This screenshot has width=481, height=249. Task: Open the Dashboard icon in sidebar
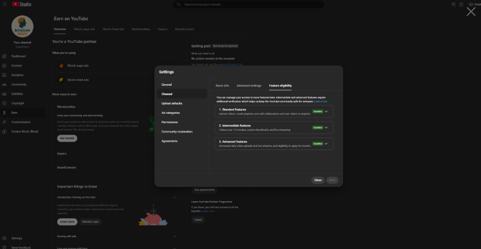point(4,56)
